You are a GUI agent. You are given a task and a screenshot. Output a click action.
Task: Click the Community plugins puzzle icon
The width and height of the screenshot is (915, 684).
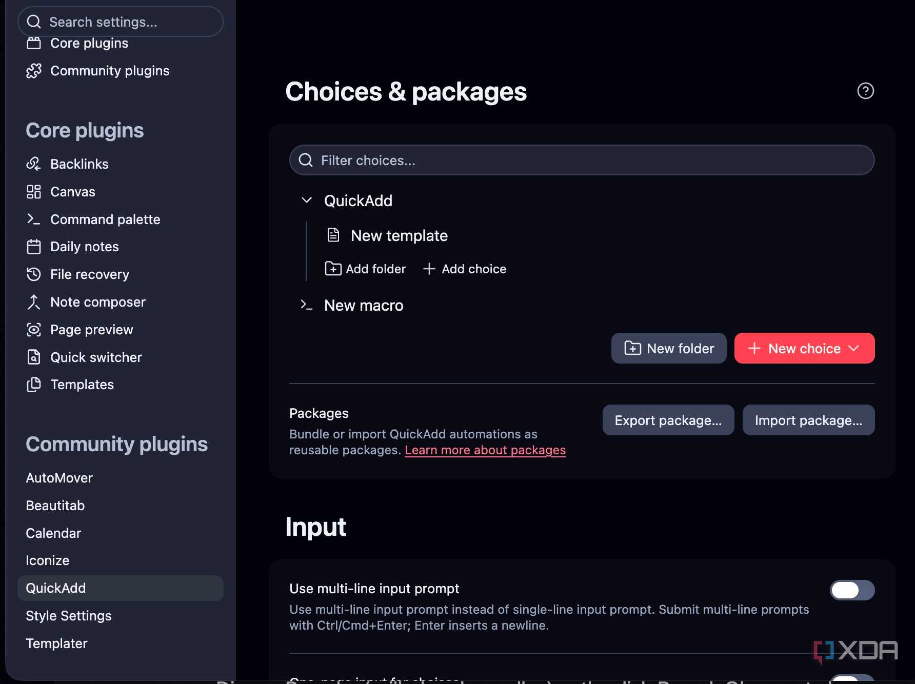click(34, 71)
